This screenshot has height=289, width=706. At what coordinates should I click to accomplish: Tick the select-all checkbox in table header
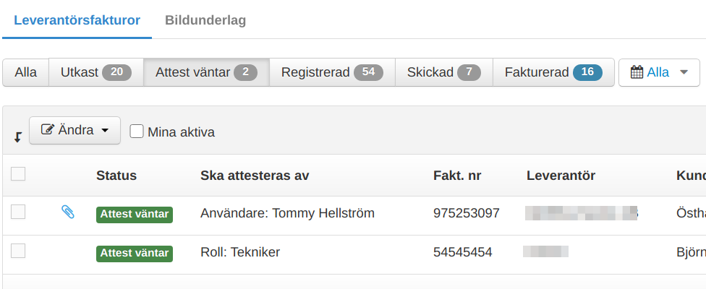(x=18, y=174)
